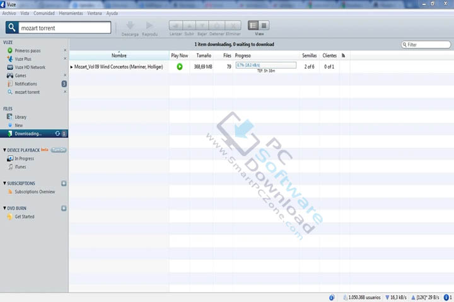The width and height of the screenshot is (454, 302).
Task: Open Get Started under DVD Burn
Action: (25, 216)
